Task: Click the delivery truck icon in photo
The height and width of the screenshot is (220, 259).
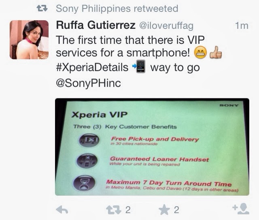Action: click(x=89, y=140)
